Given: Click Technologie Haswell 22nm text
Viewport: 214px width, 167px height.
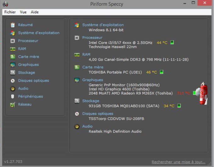Looking at the screenshot, I should click(x=113, y=47).
